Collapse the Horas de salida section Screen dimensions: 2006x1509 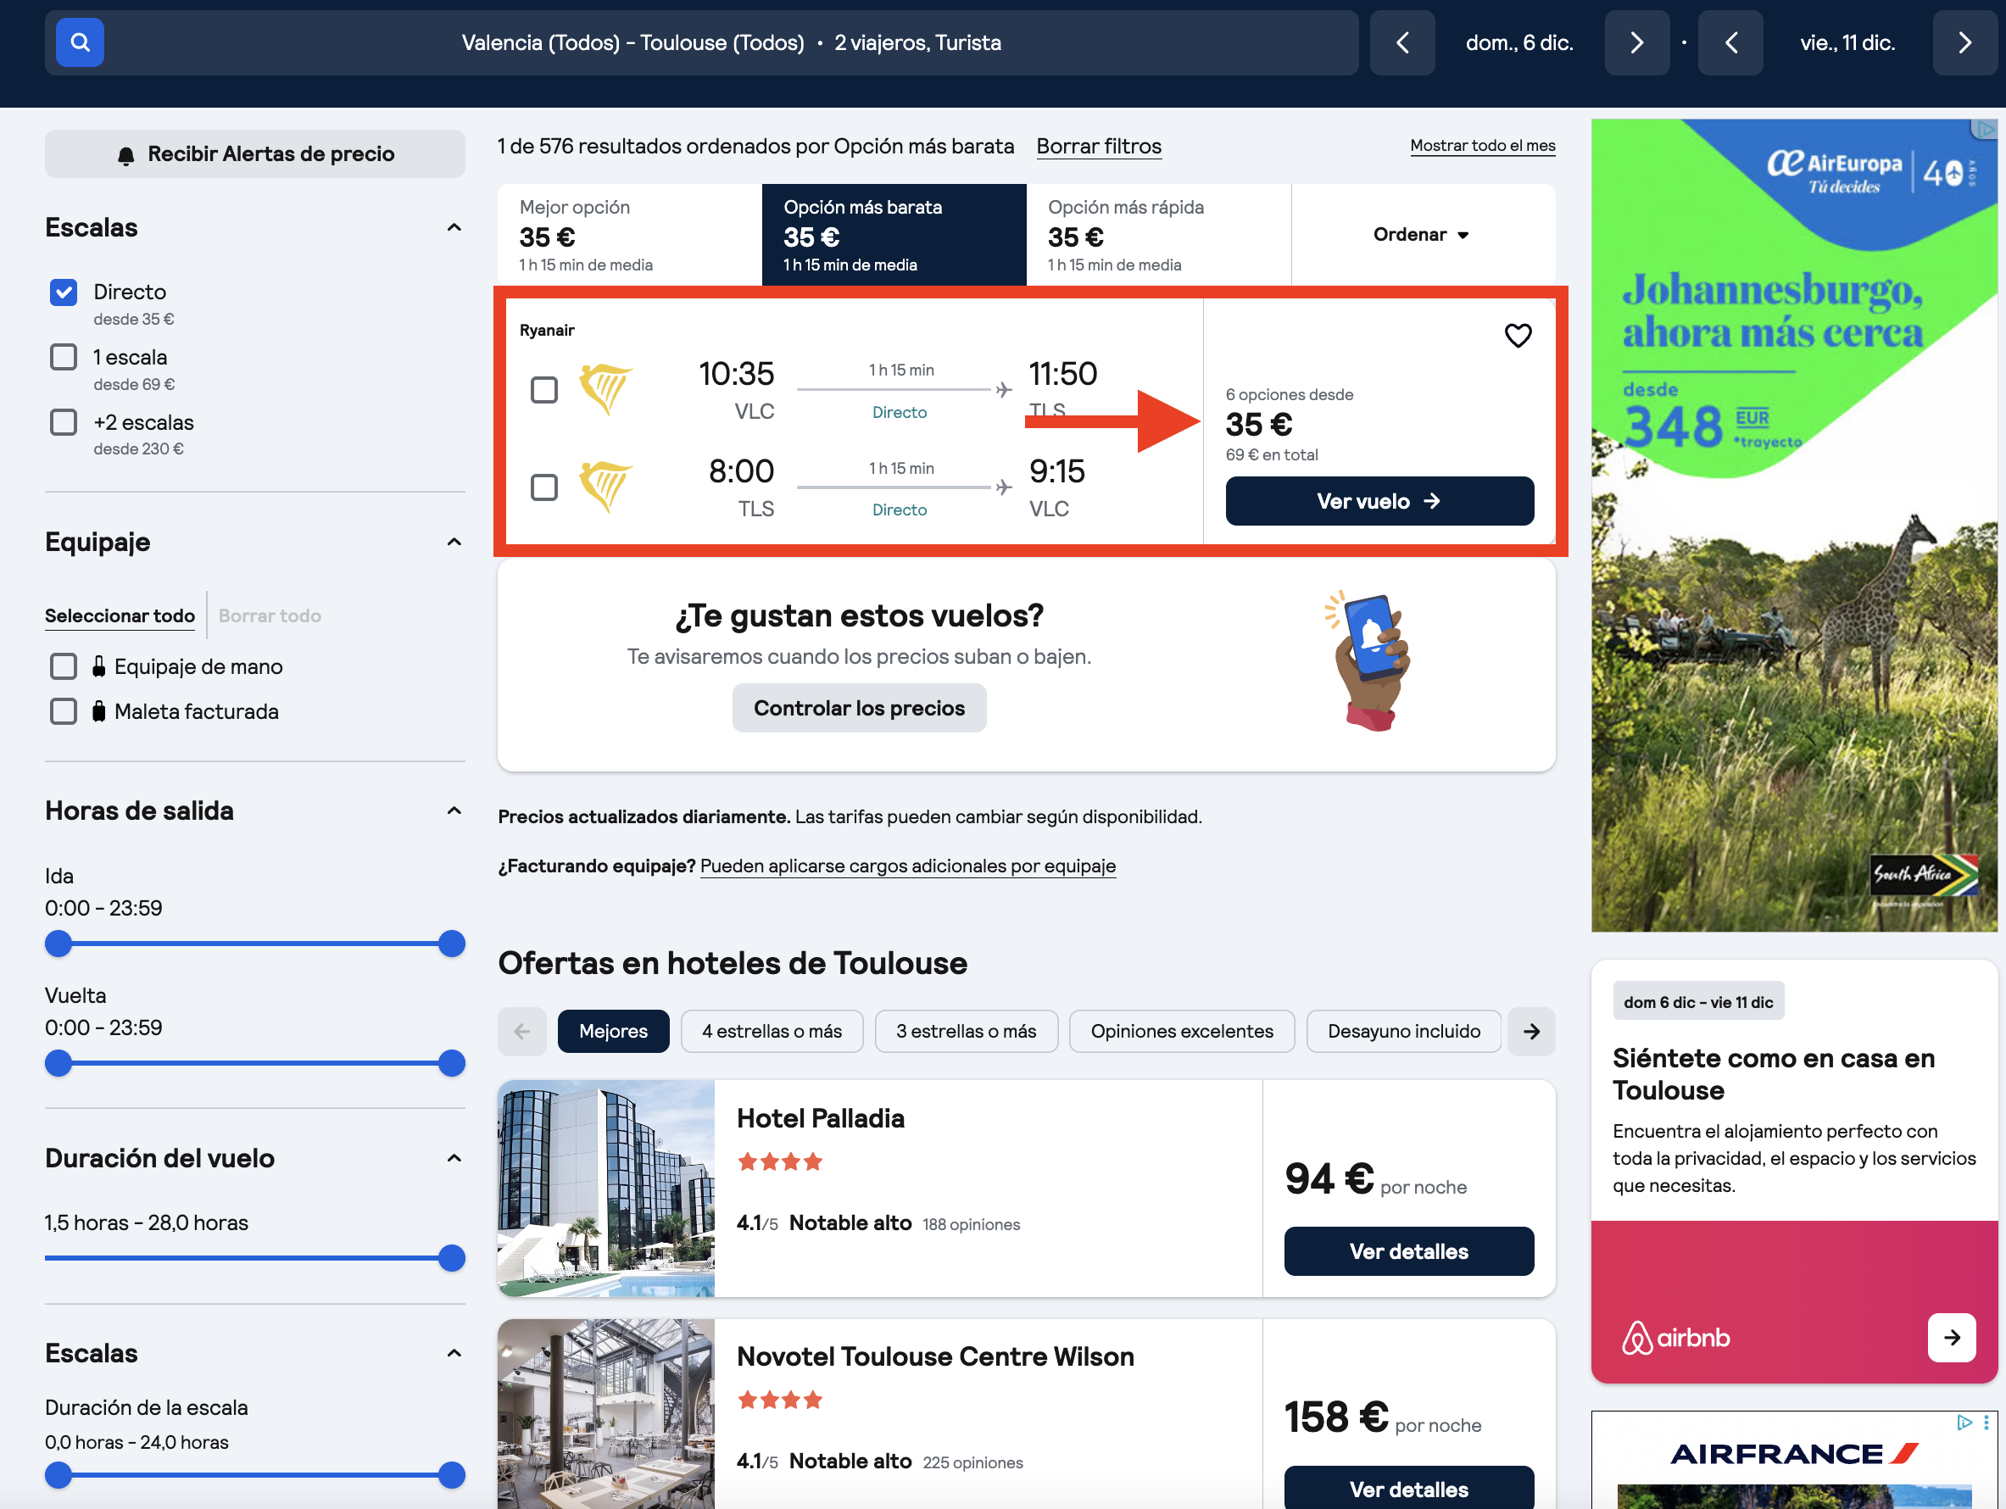[454, 810]
